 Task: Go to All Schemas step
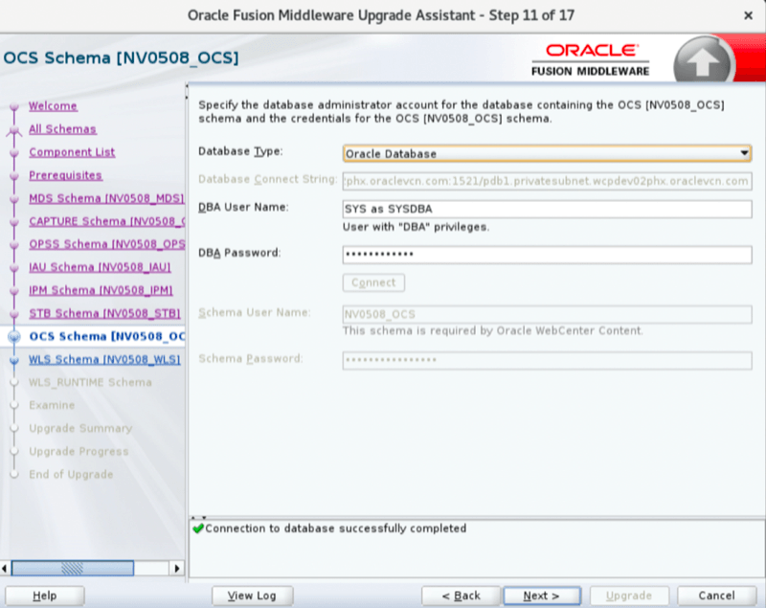tap(62, 129)
